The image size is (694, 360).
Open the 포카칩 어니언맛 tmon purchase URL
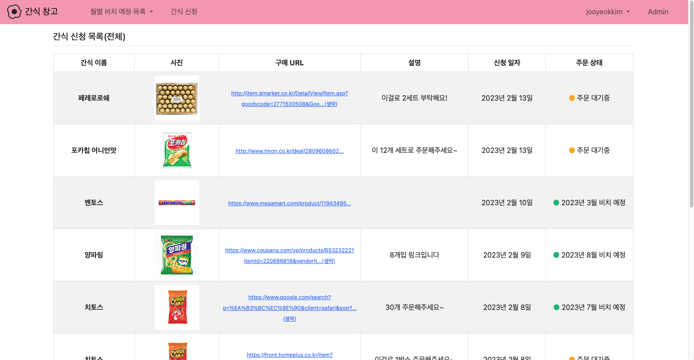290,151
